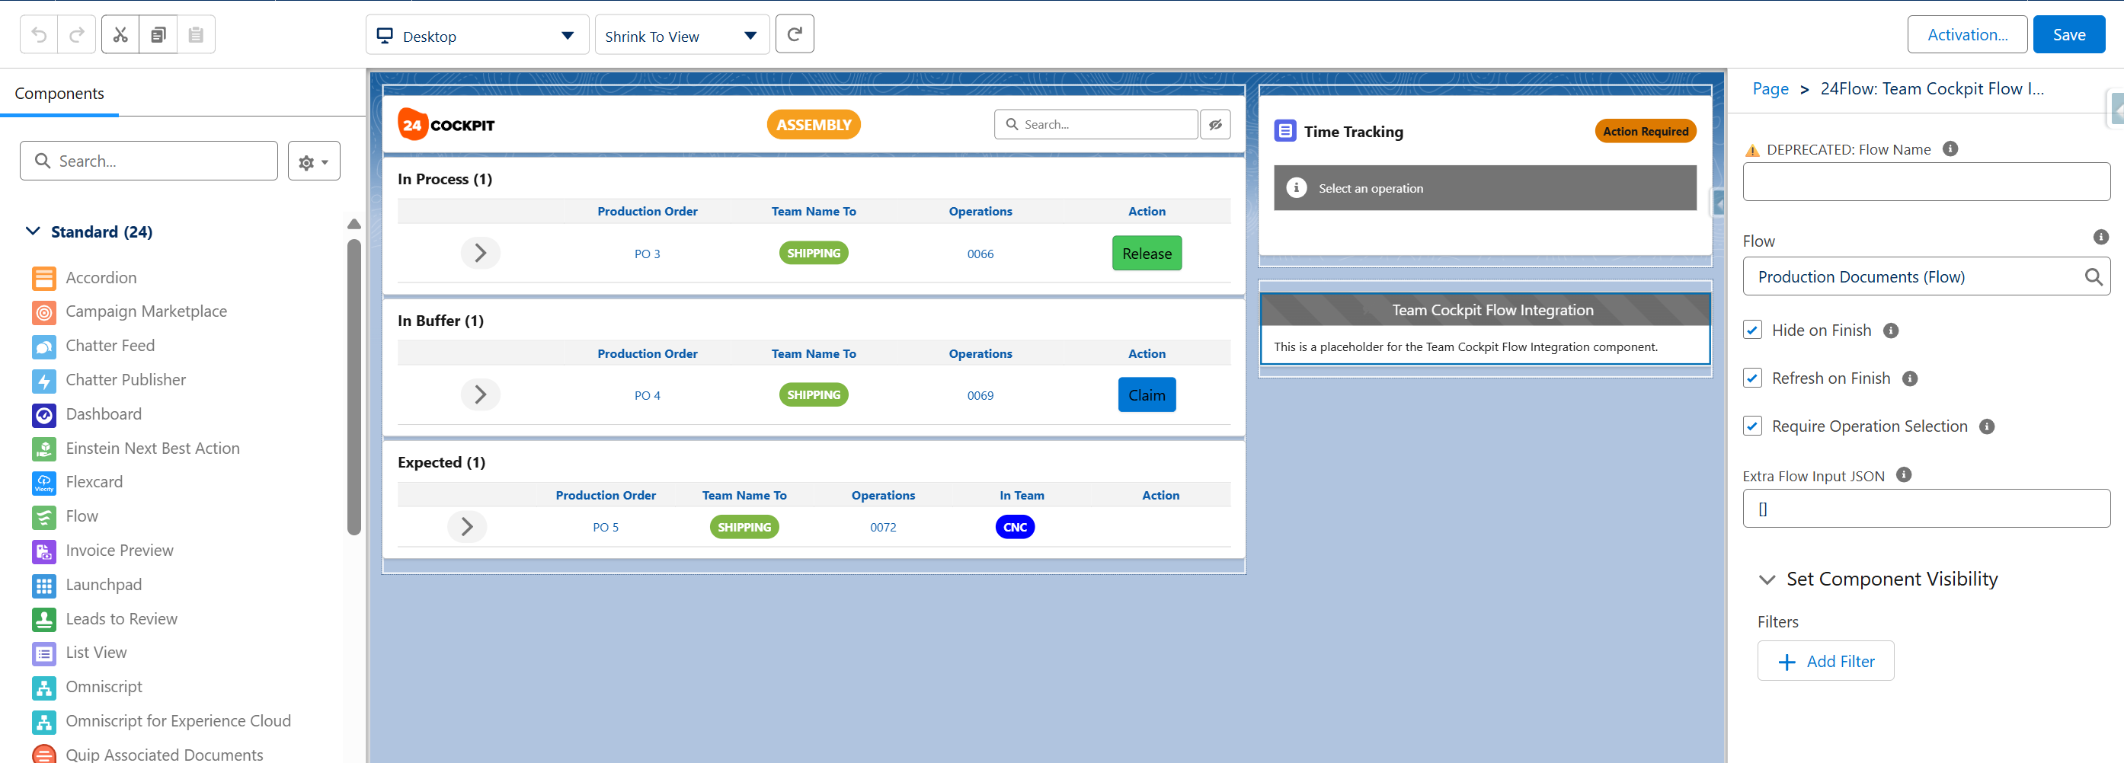This screenshot has height=763, width=2124.
Task: Select the Launchpad component icon
Action: coord(43,586)
